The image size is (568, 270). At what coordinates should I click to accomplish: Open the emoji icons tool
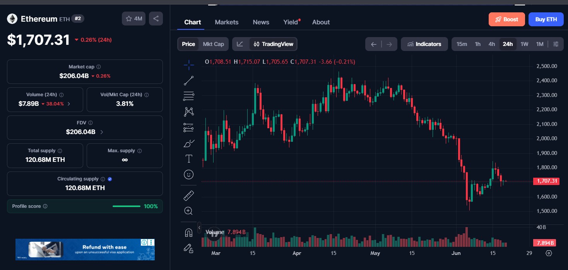[x=188, y=175]
